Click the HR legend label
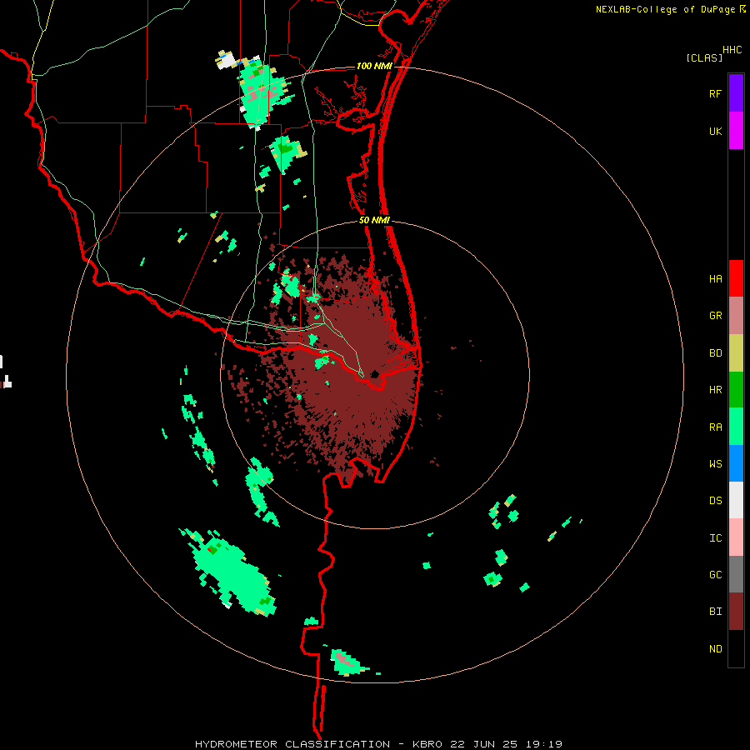Viewport: 750px width, 750px height. coord(715,390)
